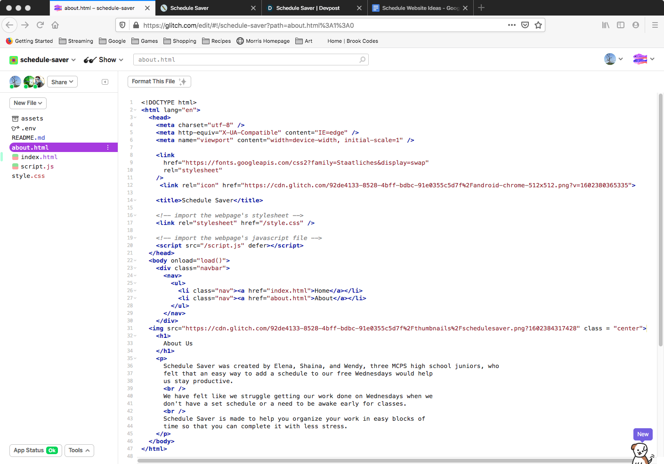Open the Streaming bookmarks folder

[76, 41]
